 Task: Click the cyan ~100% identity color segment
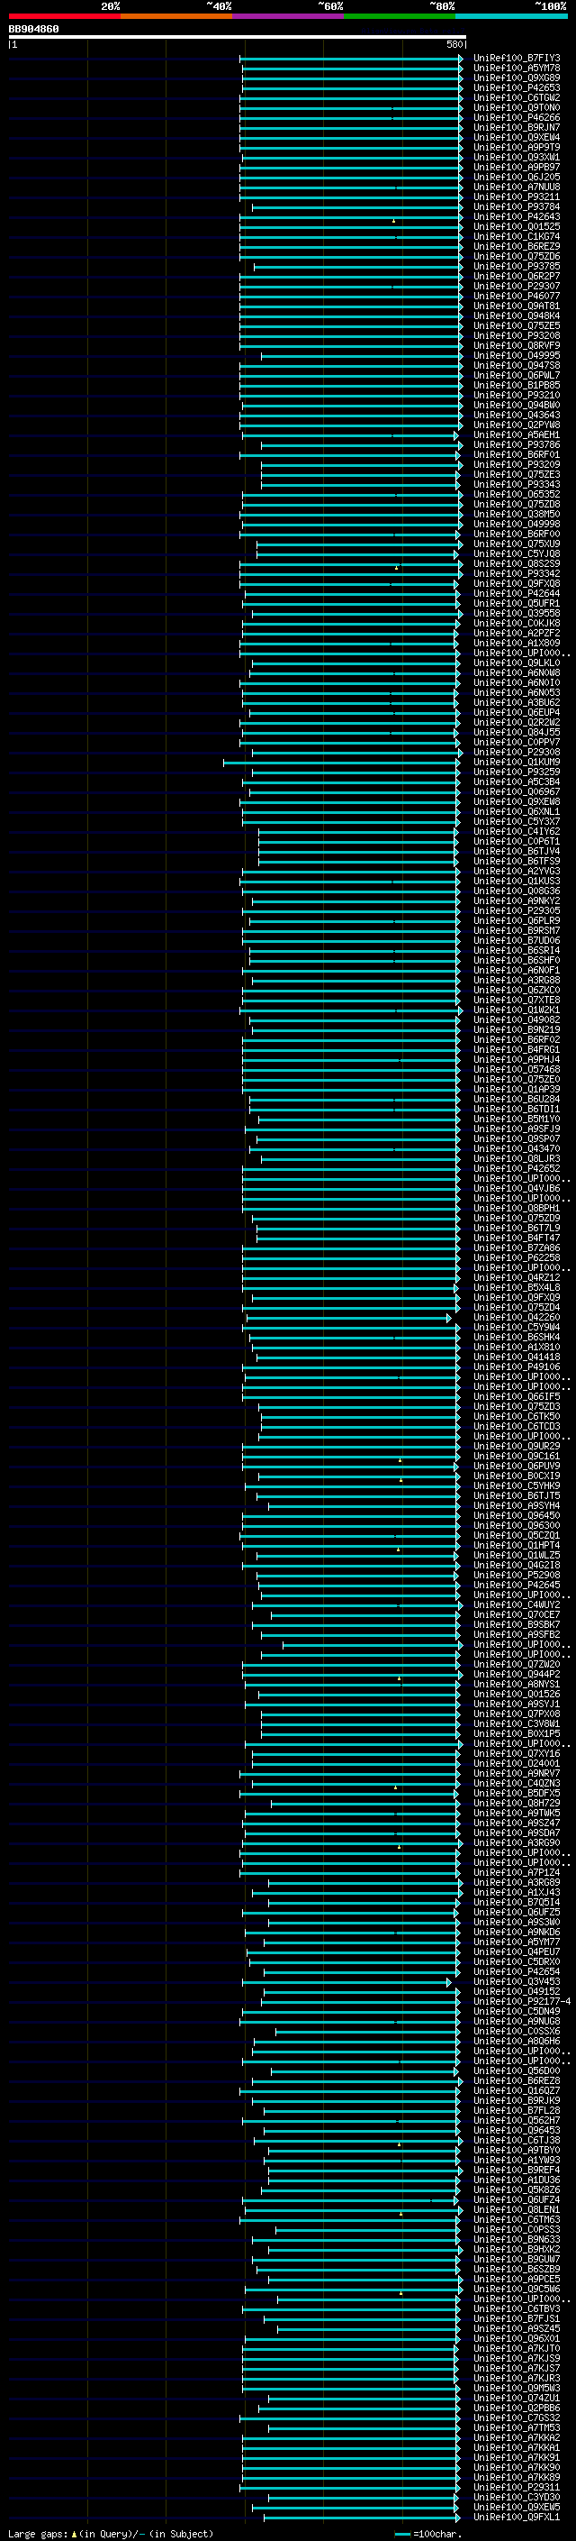511,16
